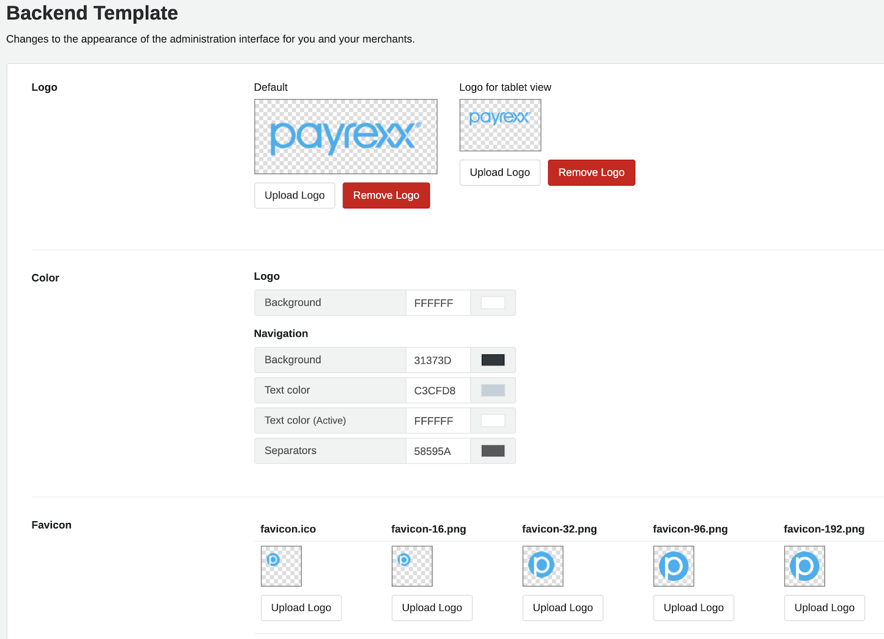Upload a new favicon-32.png file

tap(563, 607)
